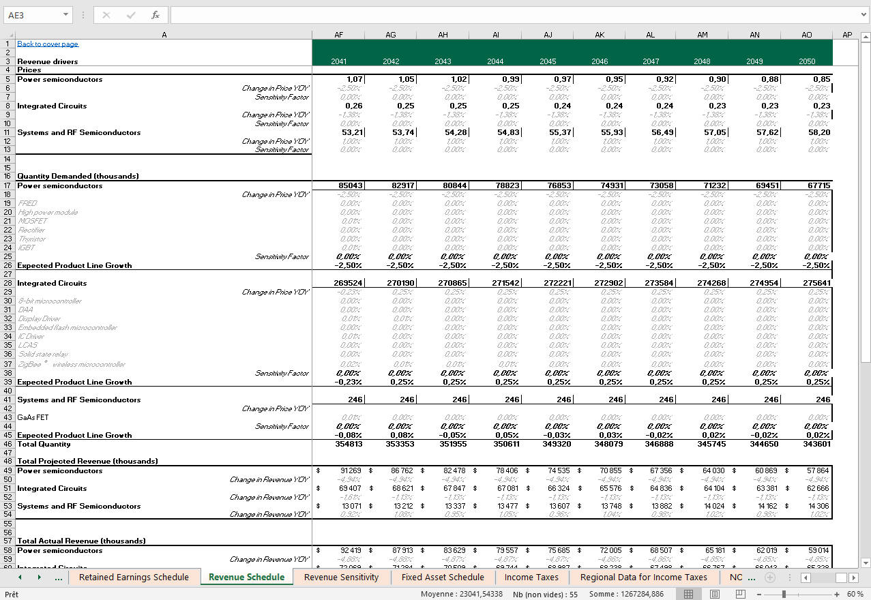
Task: Select price cell 58,20
Action: (x=807, y=132)
